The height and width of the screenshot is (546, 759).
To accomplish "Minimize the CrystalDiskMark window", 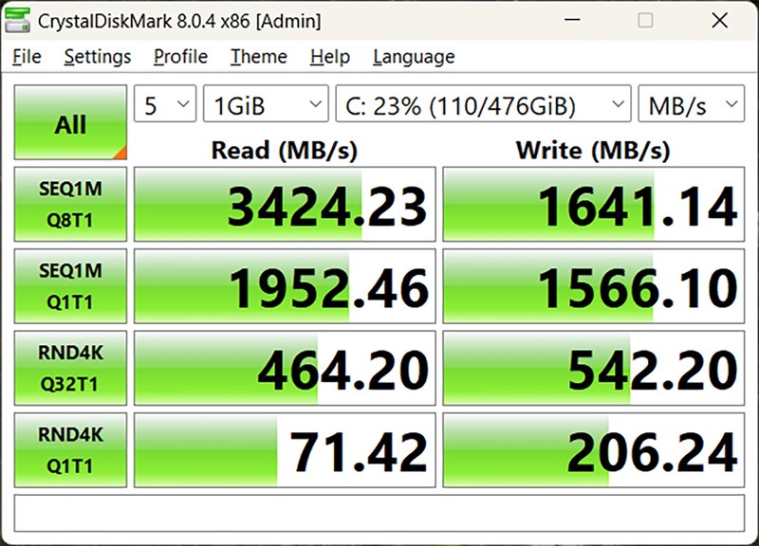I will pos(572,20).
